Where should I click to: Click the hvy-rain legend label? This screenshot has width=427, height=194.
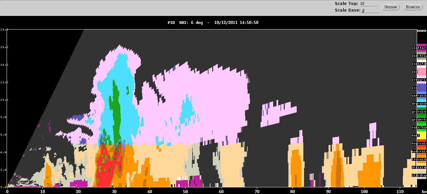click(x=418, y=143)
